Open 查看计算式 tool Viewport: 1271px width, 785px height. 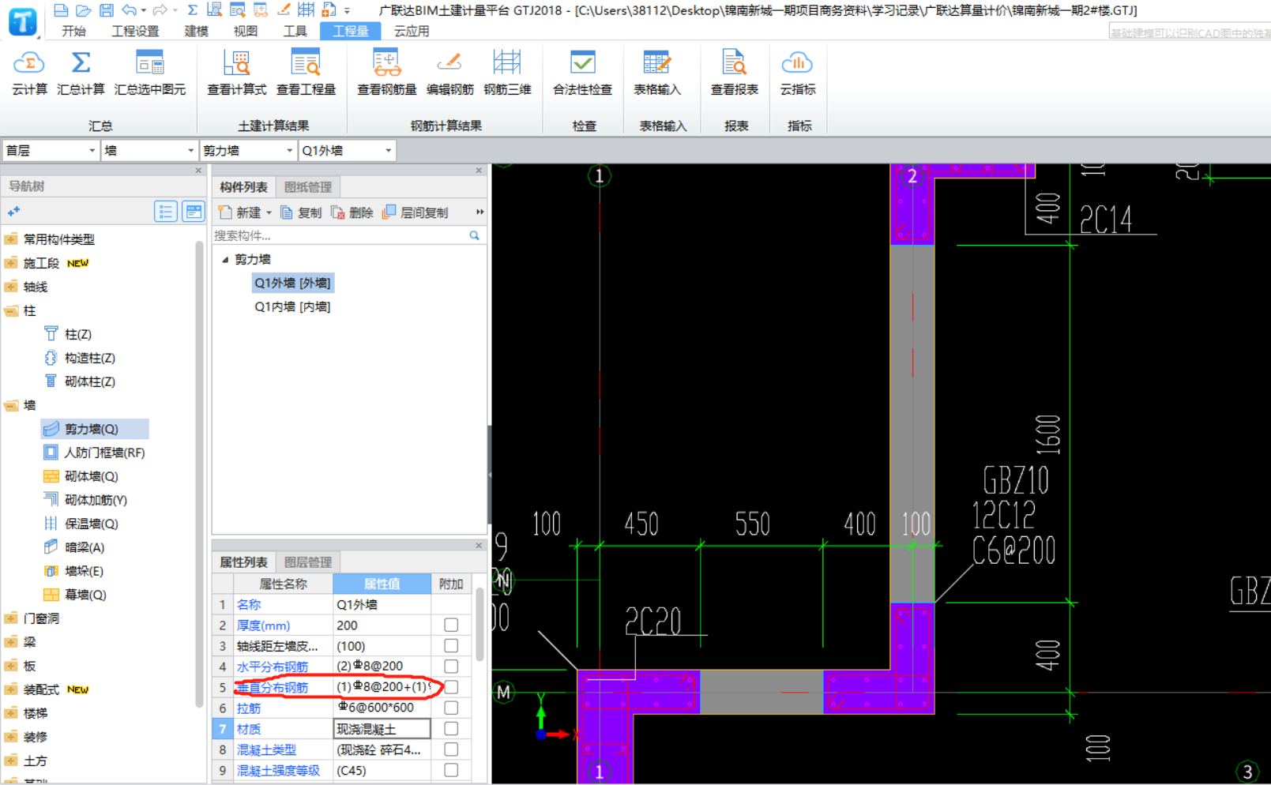point(236,73)
